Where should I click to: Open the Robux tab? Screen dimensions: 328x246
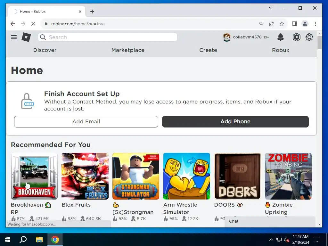click(x=281, y=50)
